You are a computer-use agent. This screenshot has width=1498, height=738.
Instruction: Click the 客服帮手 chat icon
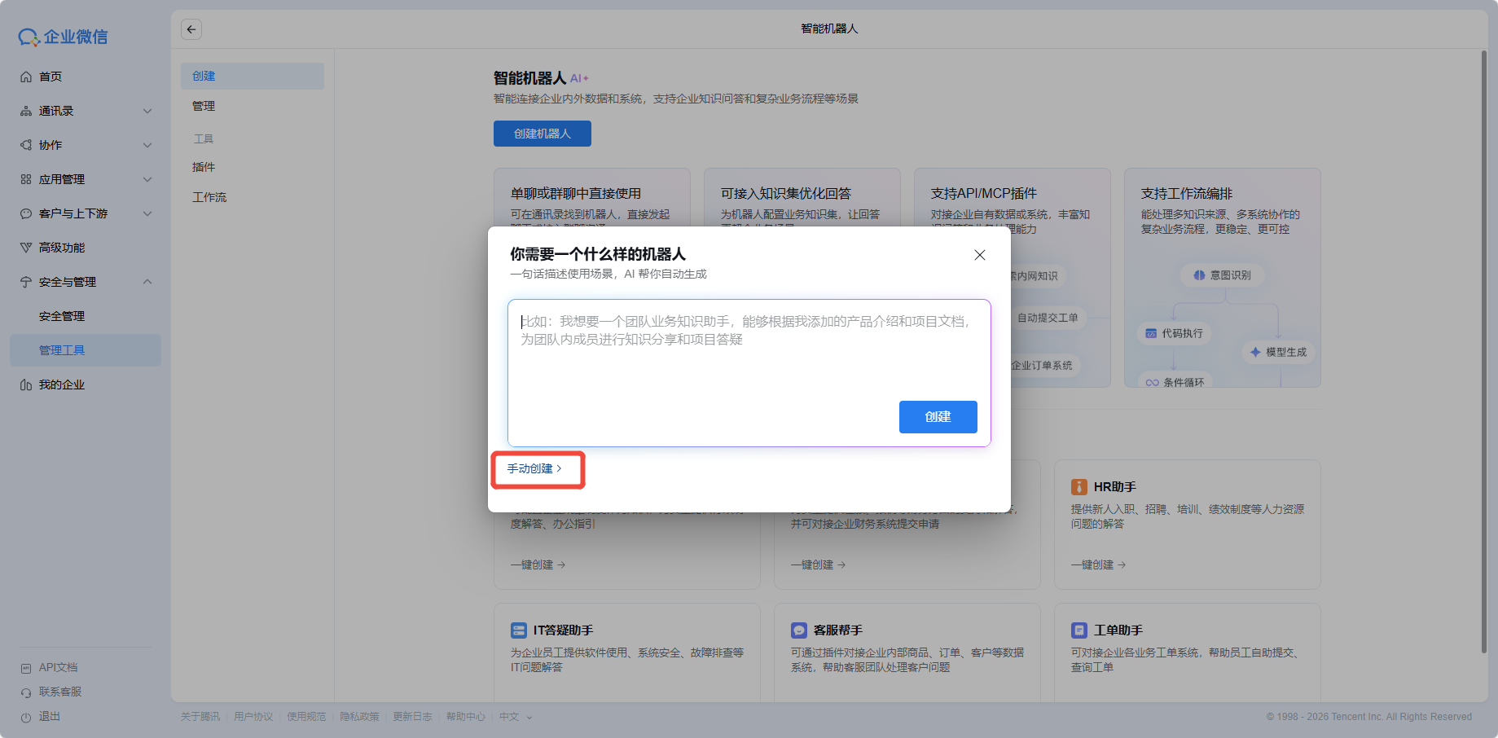tap(798, 630)
